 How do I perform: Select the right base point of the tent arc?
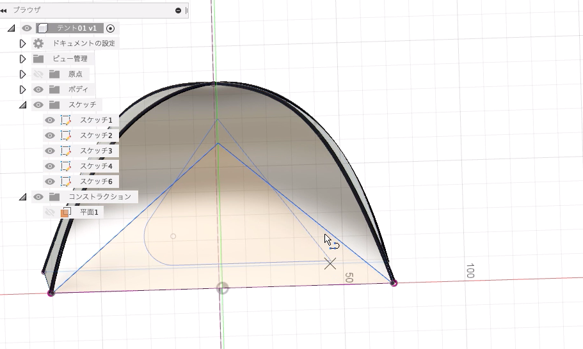pos(394,283)
